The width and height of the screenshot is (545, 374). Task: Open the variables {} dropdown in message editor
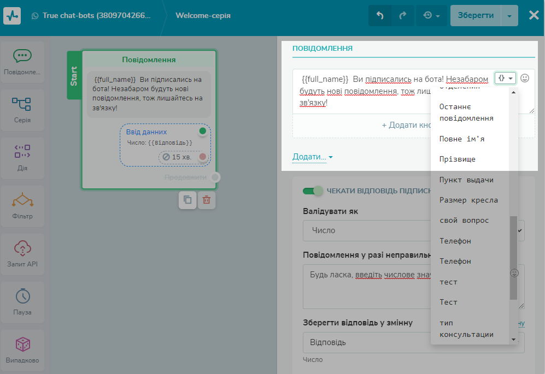(x=506, y=78)
